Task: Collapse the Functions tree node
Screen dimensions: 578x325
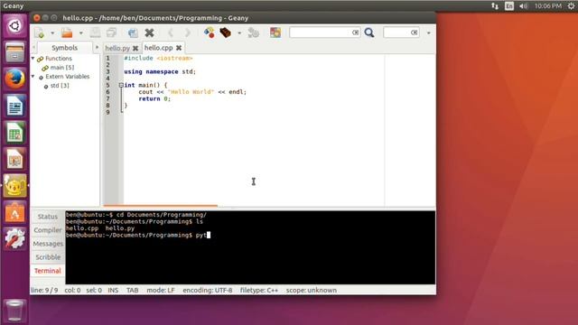Action: point(33,58)
